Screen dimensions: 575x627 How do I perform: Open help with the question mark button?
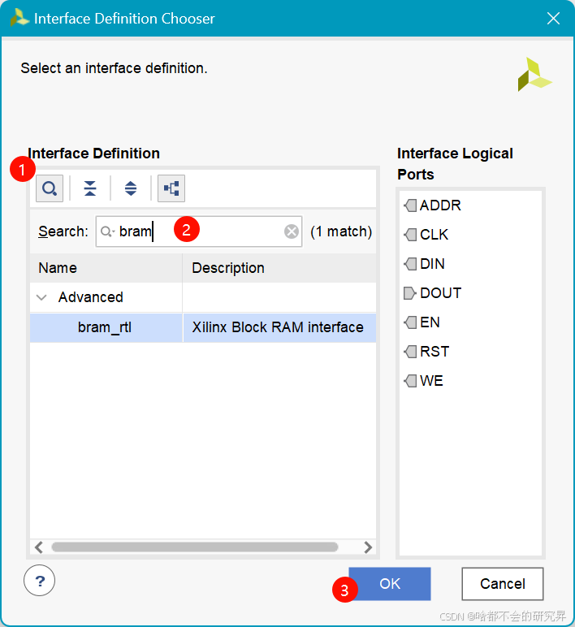point(39,581)
